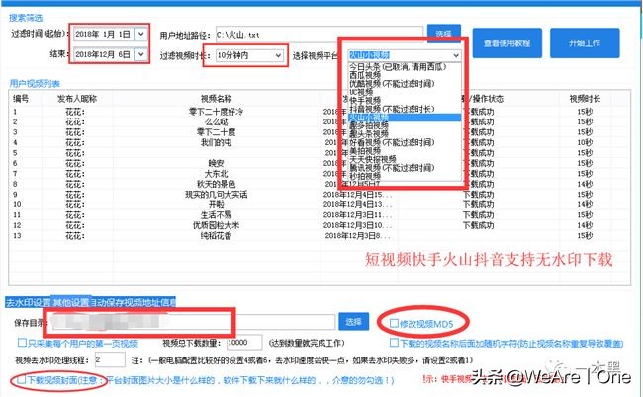Enable the 下载视频封面 checkbox

21,380
